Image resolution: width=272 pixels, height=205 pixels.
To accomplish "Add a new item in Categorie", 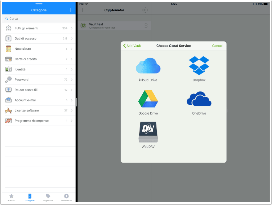I will (x=71, y=10).
